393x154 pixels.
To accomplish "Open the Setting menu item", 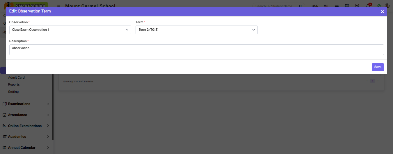I will click(13, 92).
